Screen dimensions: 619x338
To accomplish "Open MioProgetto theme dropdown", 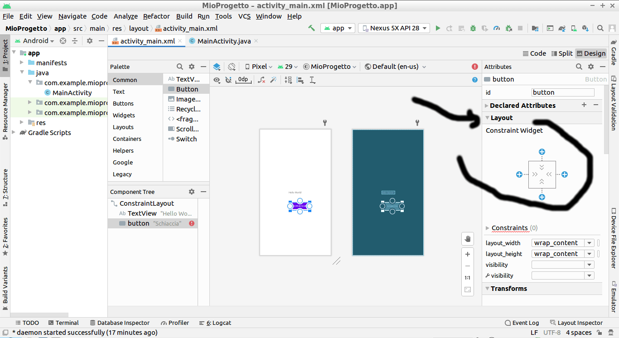I will coord(330,67).
